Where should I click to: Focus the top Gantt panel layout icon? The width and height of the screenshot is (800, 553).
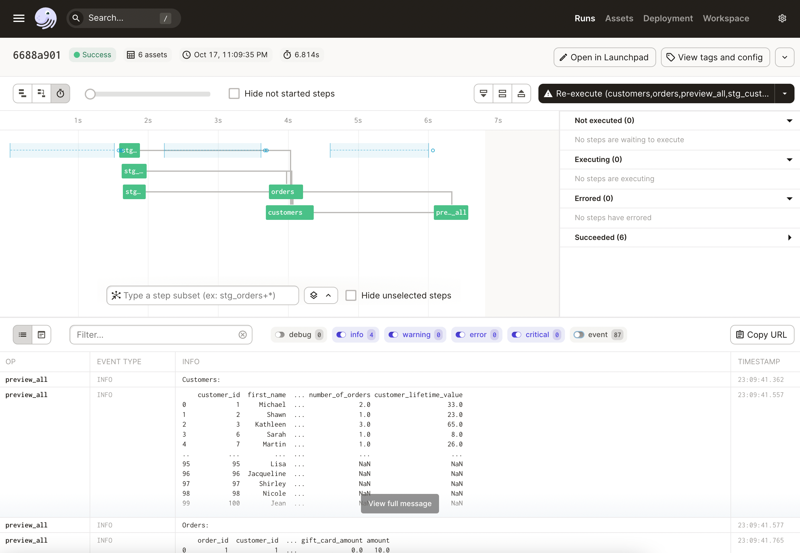pos(521,93)
